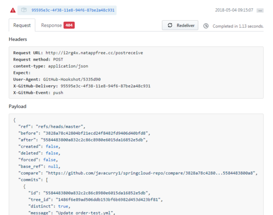This screenshot has height=215, width=273.
Task: Select the text 'Completed in 1.13 seconds.'
Action: coord(238,26)
